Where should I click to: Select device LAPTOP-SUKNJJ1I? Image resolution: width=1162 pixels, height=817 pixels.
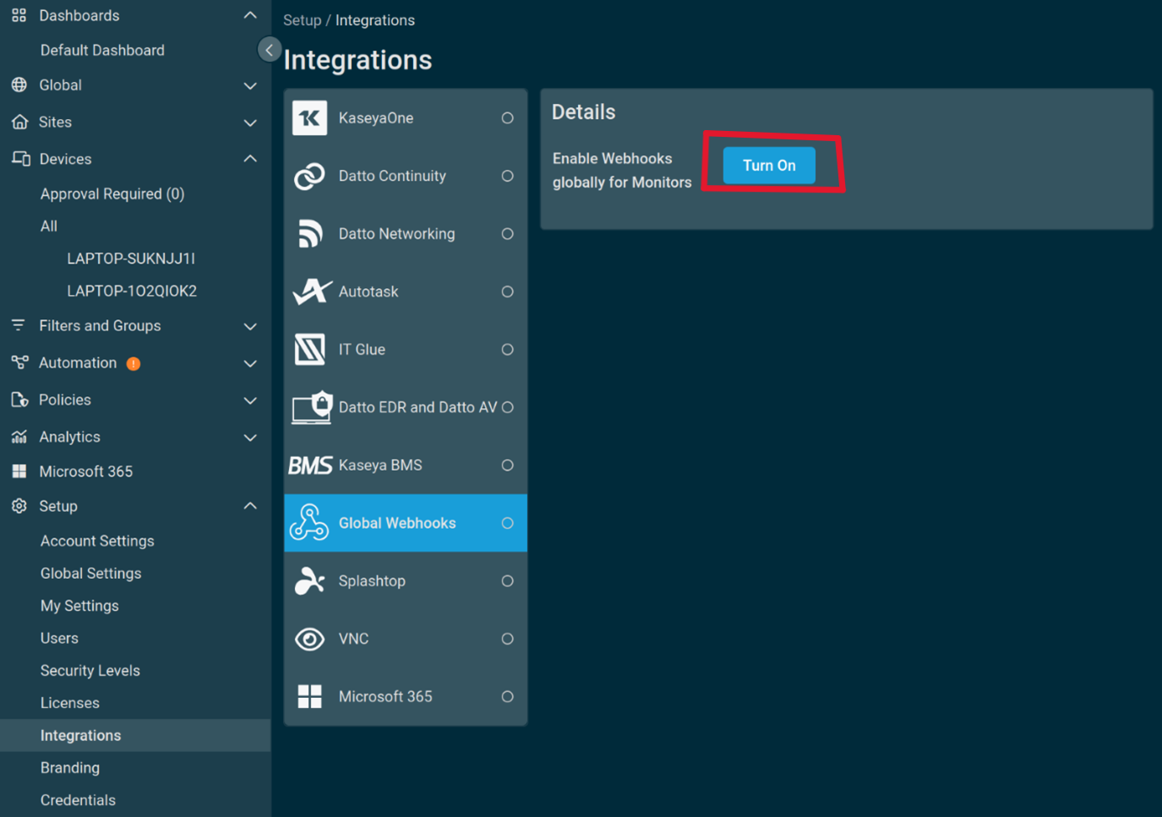[131, 259]
